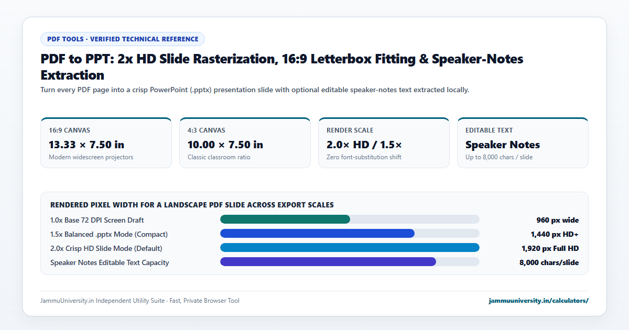Click the main PDF to PPT heading

pyautogui.click(x=282, y=67)
